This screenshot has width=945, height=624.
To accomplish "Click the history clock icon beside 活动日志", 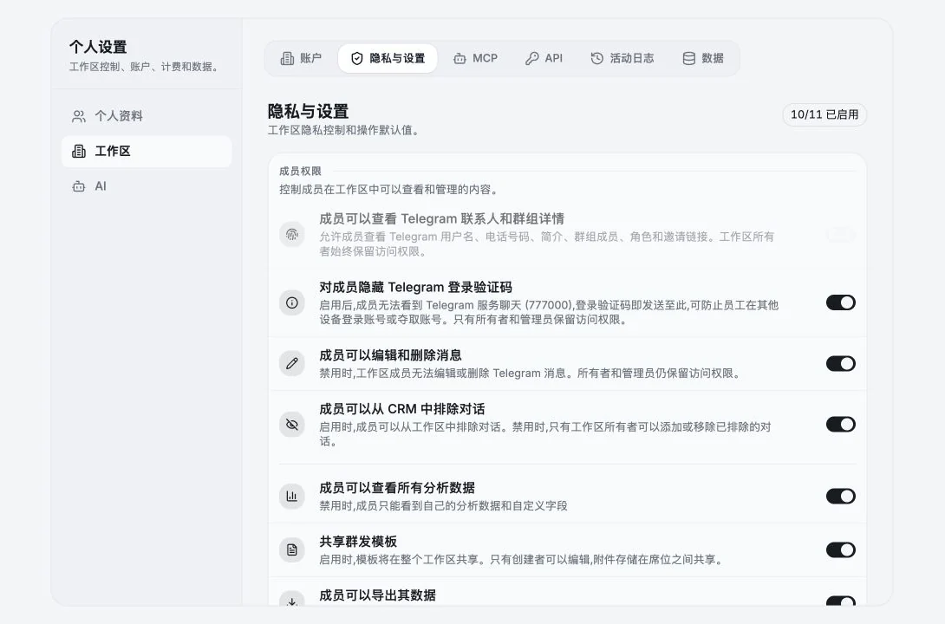I will pos(596,58).
